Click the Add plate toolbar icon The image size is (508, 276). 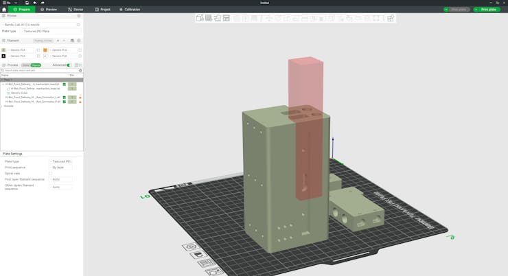point(209,19)
